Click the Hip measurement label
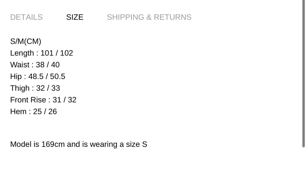This screenshot has height=178, width=305. point(16,77)
